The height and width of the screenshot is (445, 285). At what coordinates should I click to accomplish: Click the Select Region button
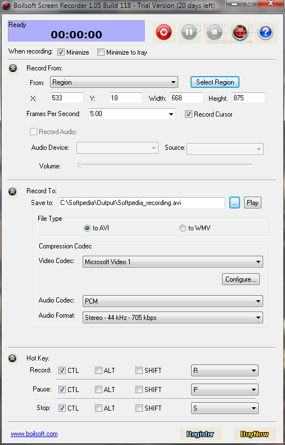[215, 82]
